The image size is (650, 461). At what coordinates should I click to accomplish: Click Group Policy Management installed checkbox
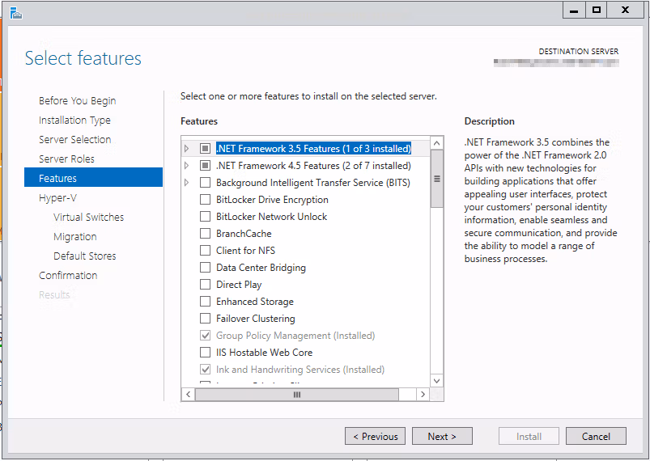pos(205,336)
